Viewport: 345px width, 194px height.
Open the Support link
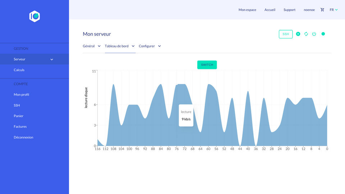click(x=289, y=10)
